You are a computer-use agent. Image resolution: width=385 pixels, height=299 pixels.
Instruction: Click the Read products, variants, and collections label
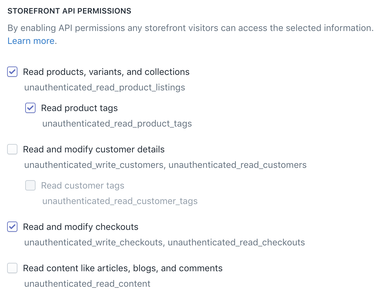(106, 72)
